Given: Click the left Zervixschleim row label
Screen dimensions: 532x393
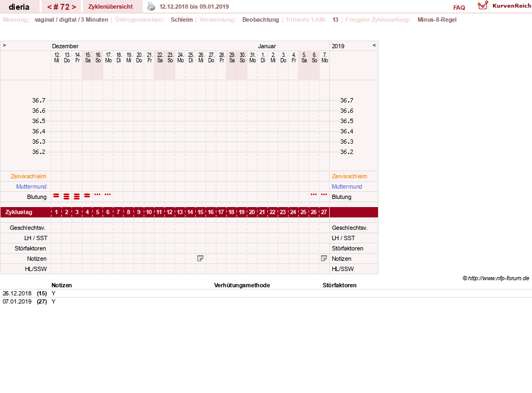Looking at the screenshot, I should (x=29, y=176).
